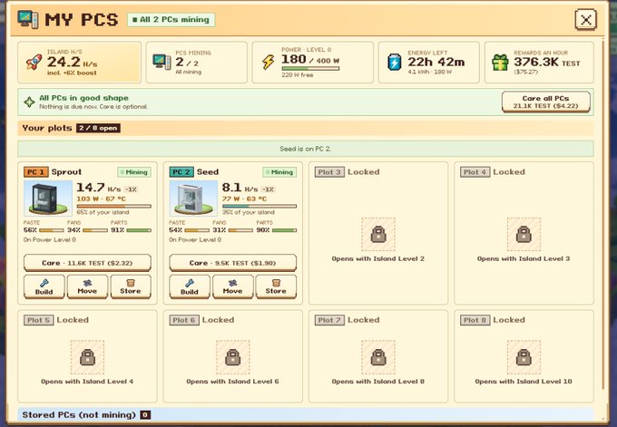The image size is (617, 427).
Task: Click the Seed PC thumbnail image
Action: coord(193,199)
